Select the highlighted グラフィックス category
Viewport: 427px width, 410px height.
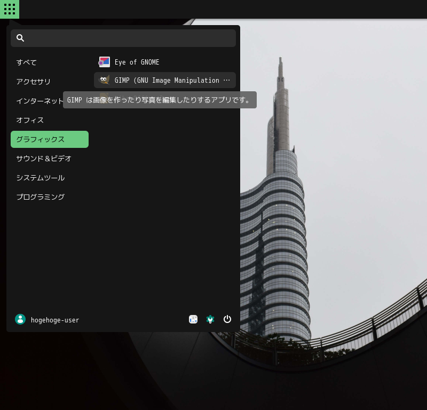tap(50, 139)
